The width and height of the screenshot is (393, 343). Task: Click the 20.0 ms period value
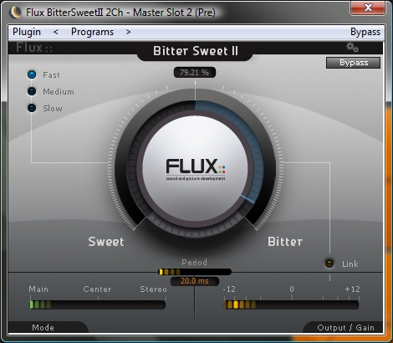(195, 281)
